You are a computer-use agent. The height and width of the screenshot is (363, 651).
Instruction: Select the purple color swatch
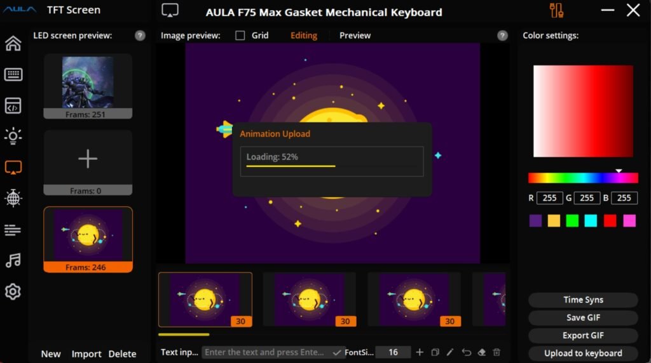(535, 220)
